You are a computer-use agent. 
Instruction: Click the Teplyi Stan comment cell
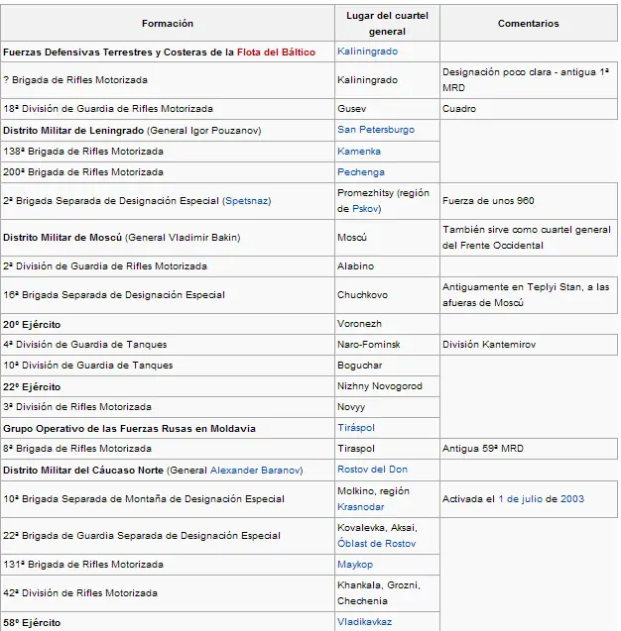pos(529,295)
